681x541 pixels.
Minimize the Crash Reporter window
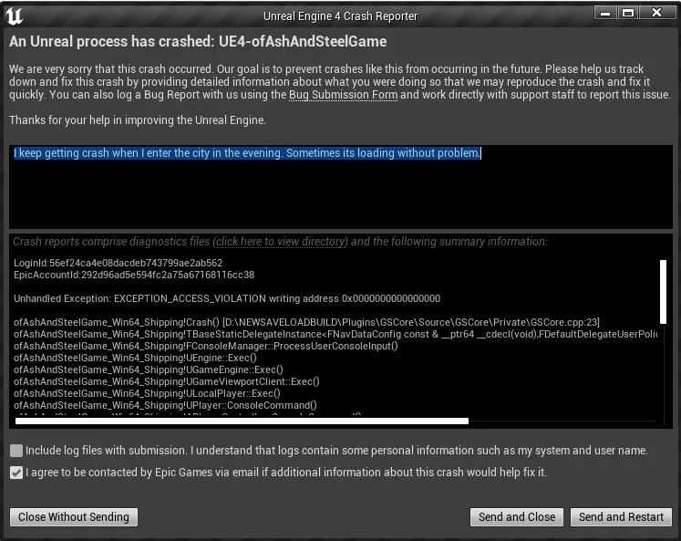pos(605,13)
